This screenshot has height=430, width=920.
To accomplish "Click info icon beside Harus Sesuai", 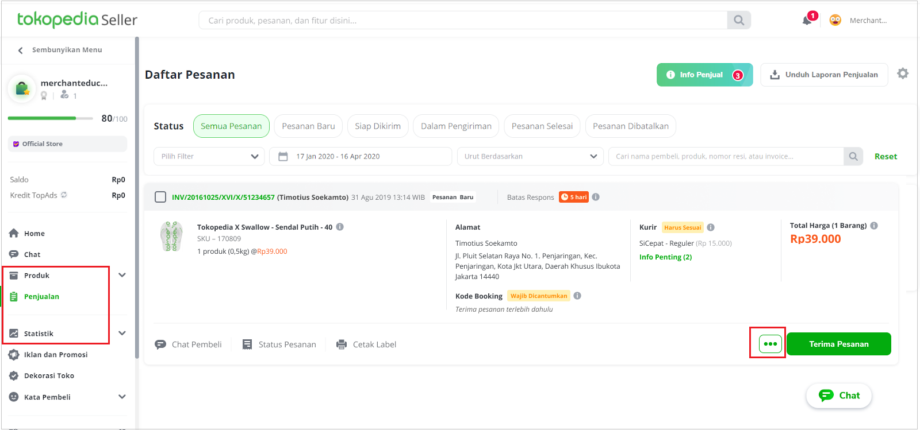I will point(711,227).
